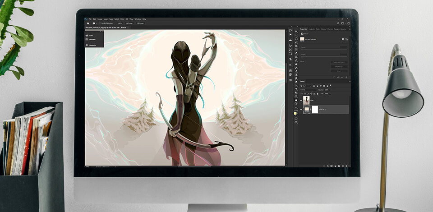Open search via magnifier icon top right
The width and height of the screenshot is (433, 212).
(x=338, y=23)
